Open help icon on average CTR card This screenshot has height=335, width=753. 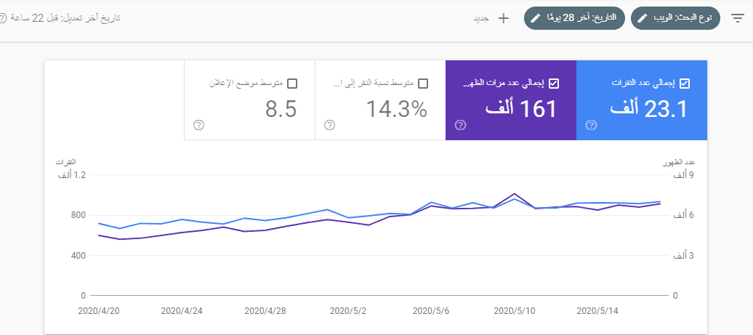tap(329, 125)
